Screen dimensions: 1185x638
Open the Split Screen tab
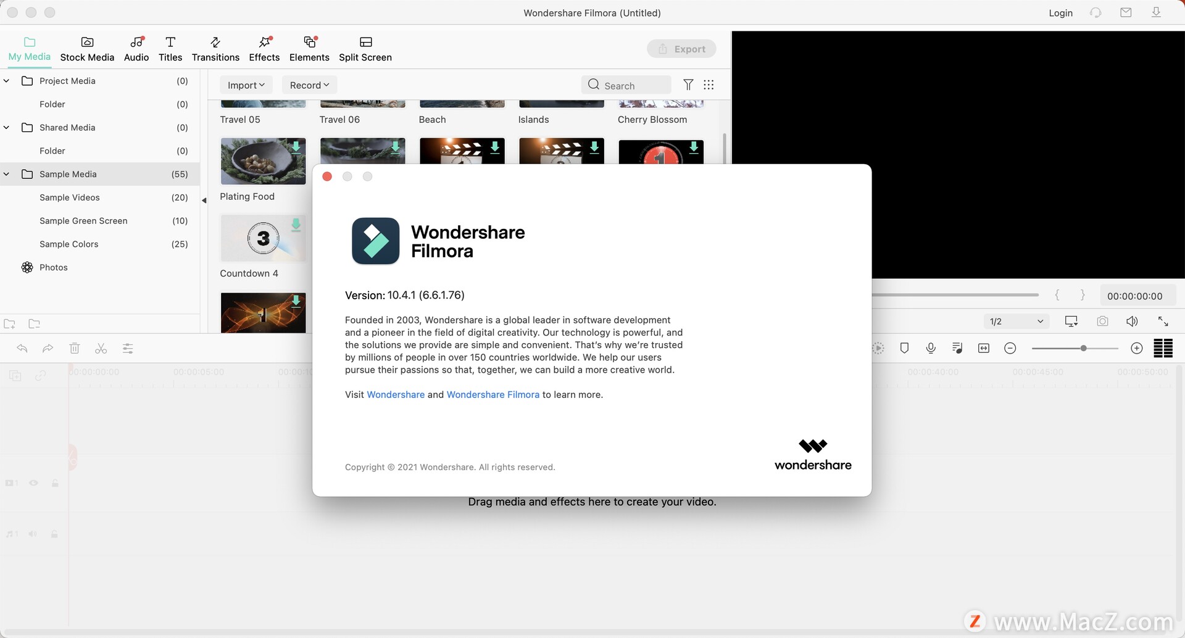pyautogui.click(x=365, y=49)
